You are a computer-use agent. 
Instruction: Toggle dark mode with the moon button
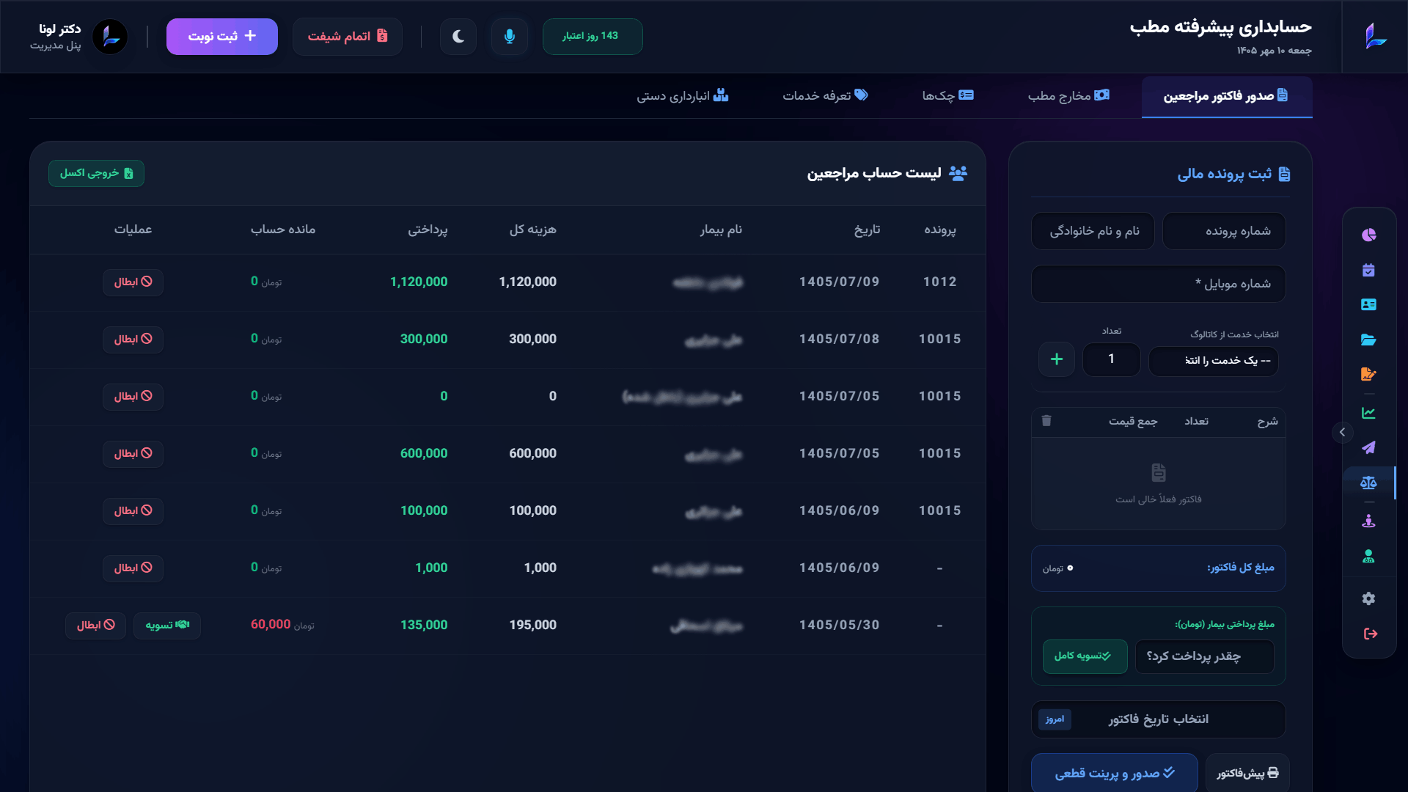(458, 37)
